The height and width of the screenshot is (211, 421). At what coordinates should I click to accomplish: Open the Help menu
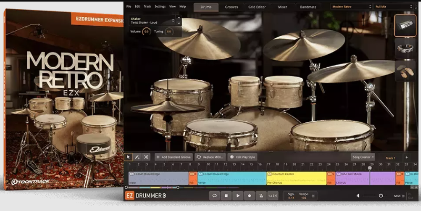point(183,6)
